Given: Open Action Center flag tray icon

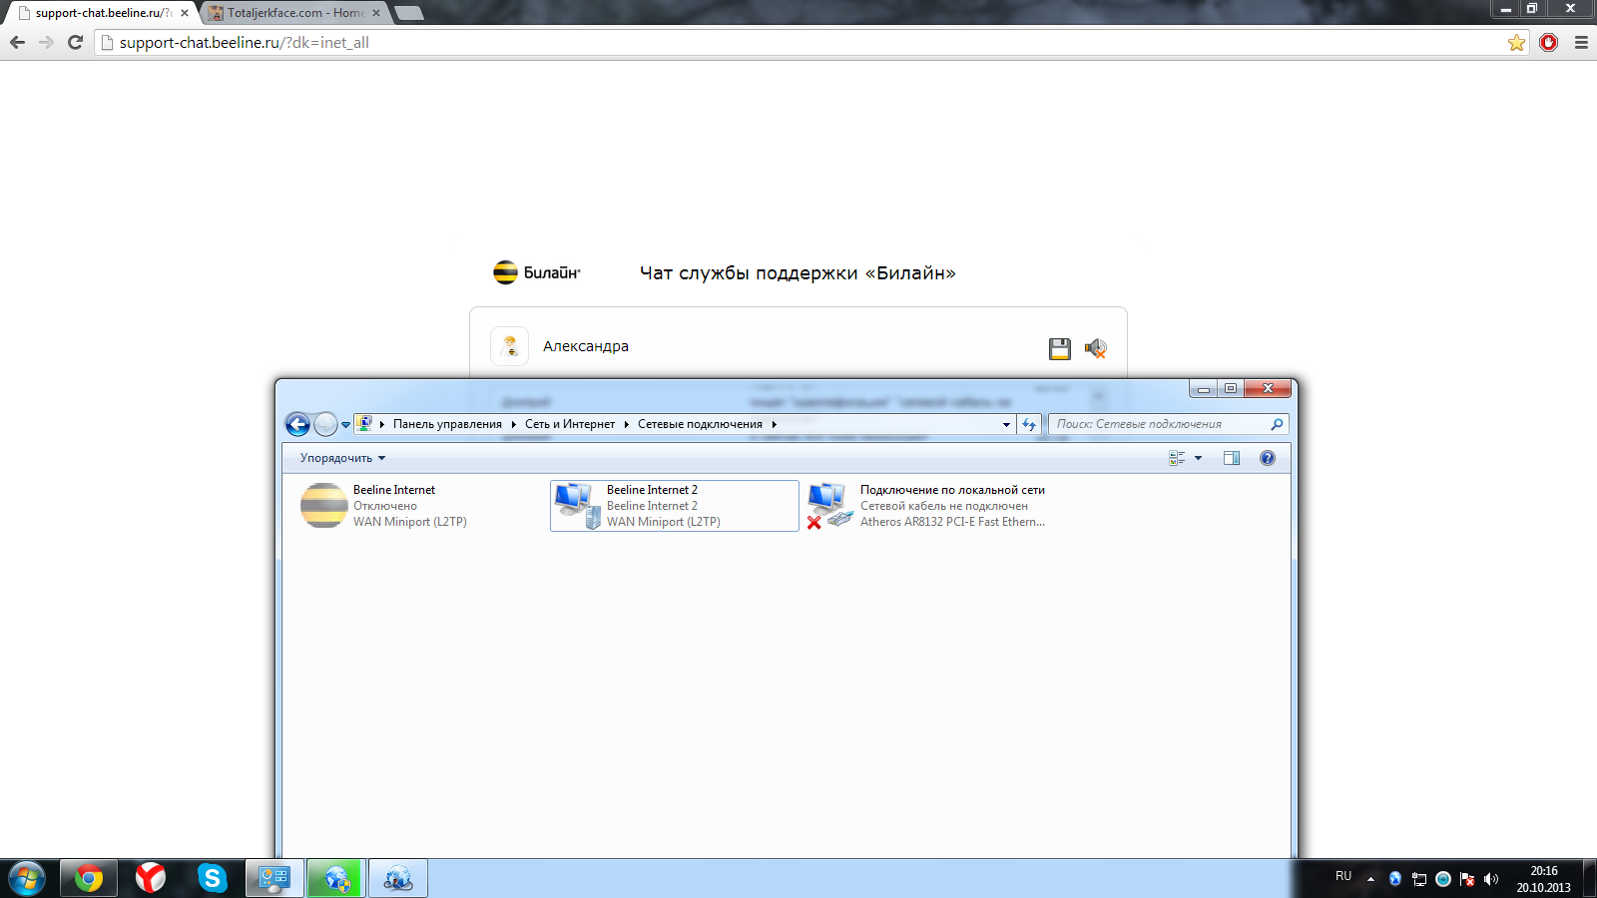Looking at the screenshot, I should coord(1467,879).
